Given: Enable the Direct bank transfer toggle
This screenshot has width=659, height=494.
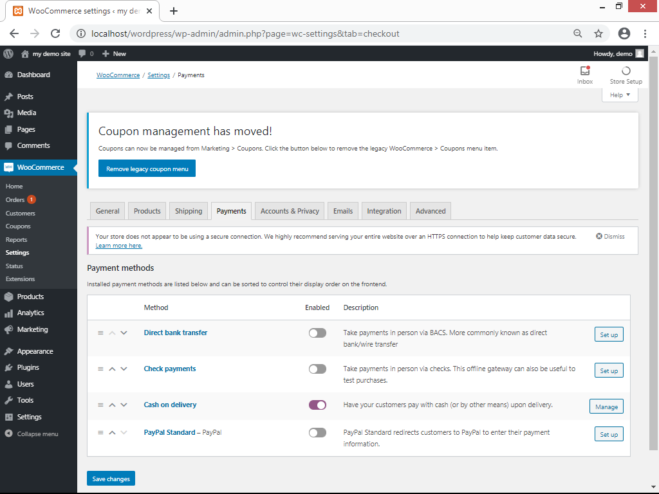Looking at the screenshot, I should 317,333.
